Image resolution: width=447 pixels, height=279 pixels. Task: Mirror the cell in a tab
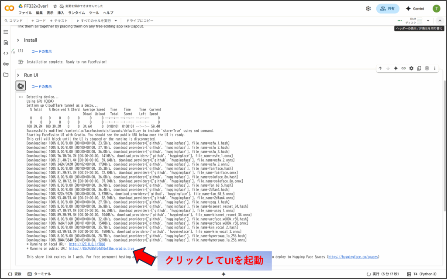(x=419, y=68)
